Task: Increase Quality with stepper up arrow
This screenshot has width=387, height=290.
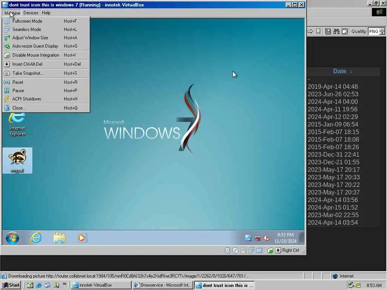Action: pyautogui.click(x=382, y=29)
